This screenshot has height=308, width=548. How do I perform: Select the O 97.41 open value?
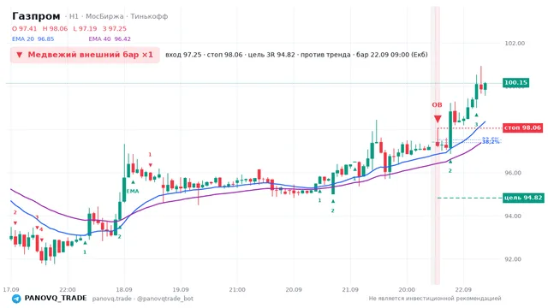point(24,28)
